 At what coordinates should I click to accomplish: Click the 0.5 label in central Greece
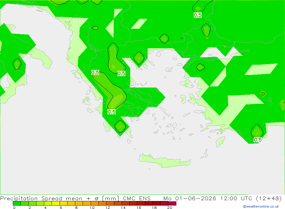click(x=112, y=112)
